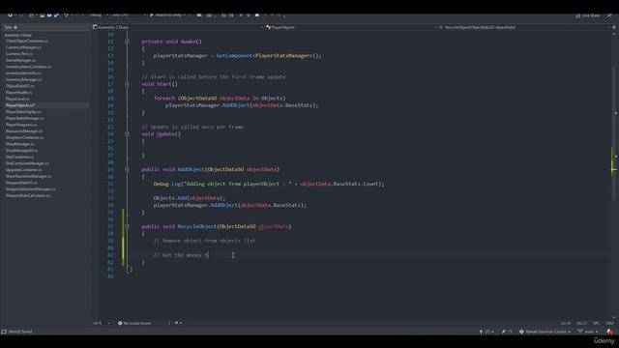
Task: Open WaveTransitionManager.cs file
Action: tap(28, 176)
